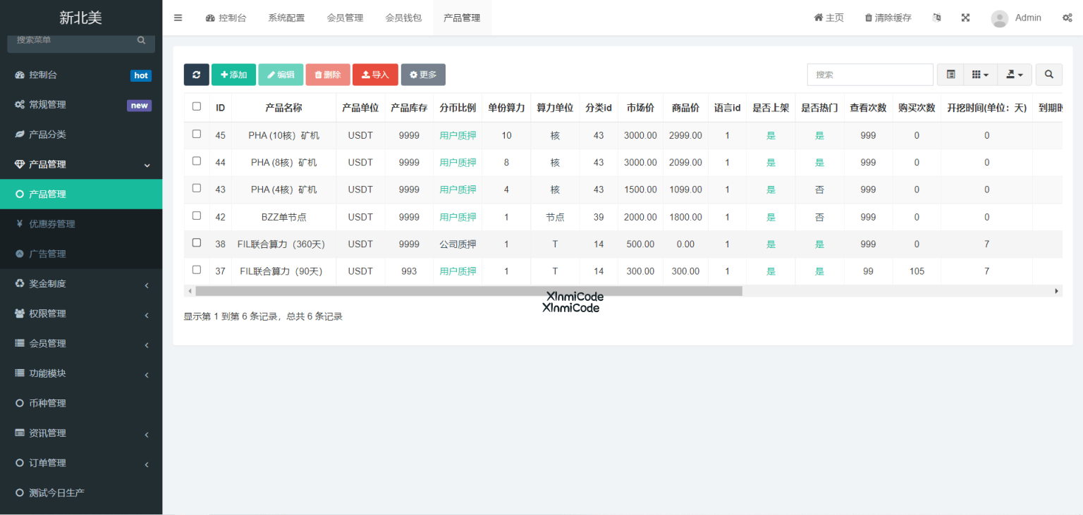Click the refresh icon in the table toolbar
Screen dimensions: 1083x515
(x=196, y=74)
